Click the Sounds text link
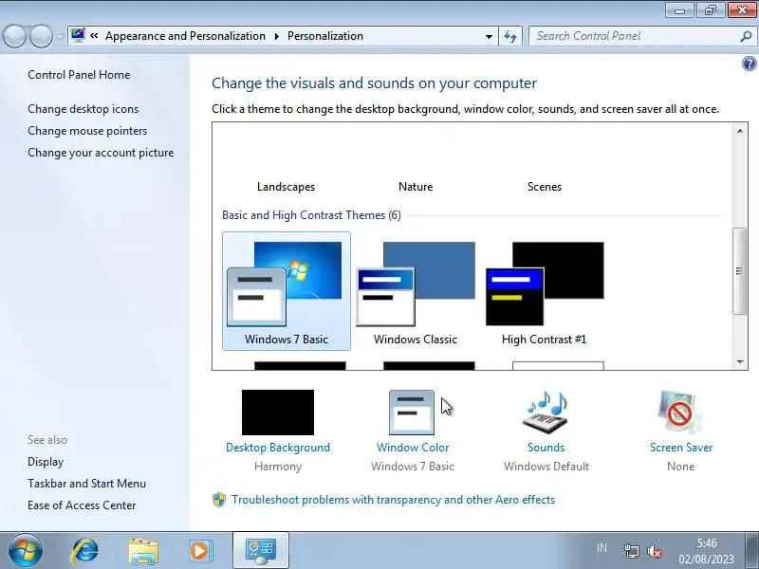759x569 pixels. (546, 448)
